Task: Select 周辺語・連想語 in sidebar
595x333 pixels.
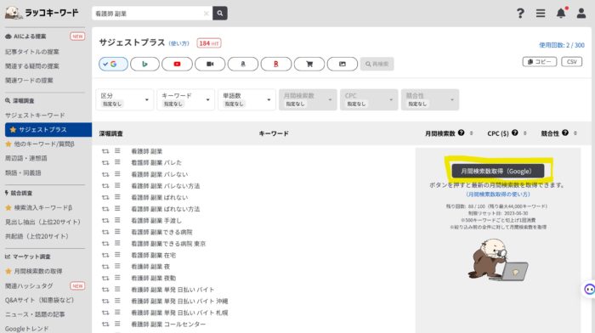Action: click(26, 158)
